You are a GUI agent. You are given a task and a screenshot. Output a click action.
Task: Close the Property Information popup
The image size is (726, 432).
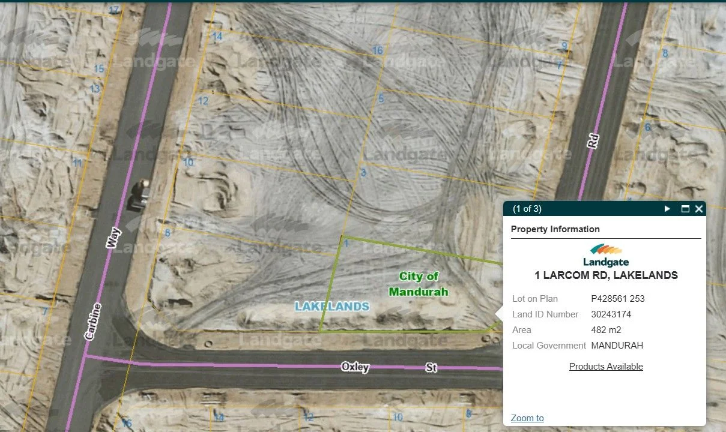[699, 209]
